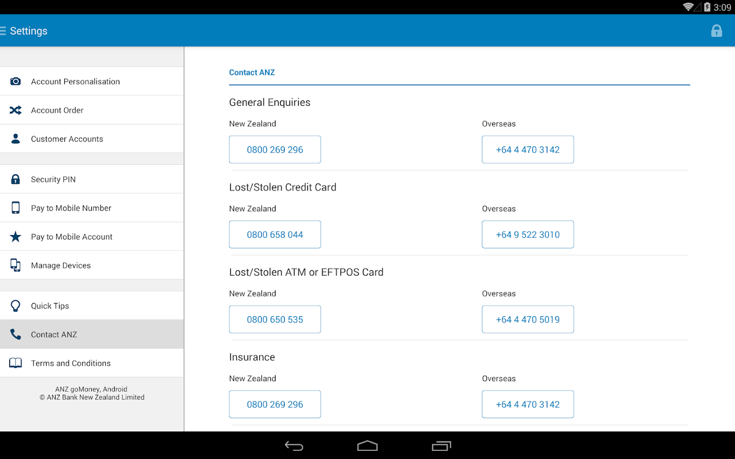This screenshot has width=735, height=459.
Task: Select the Contact ANZ sidebar item
Action: click(x=92, y=335)
